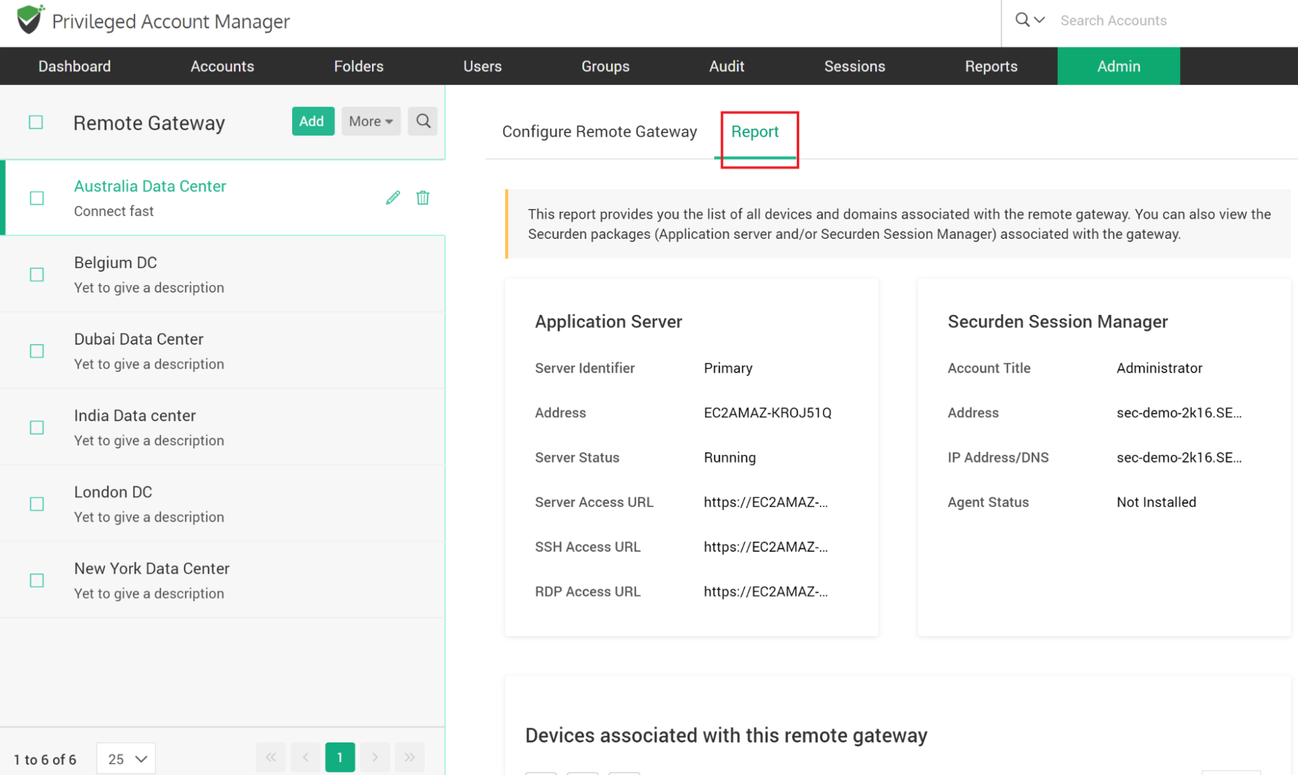Image resolution: width=1298 pixels, height=775 pixels.
Task: Click the green Add button
Action: pos(312,121)
